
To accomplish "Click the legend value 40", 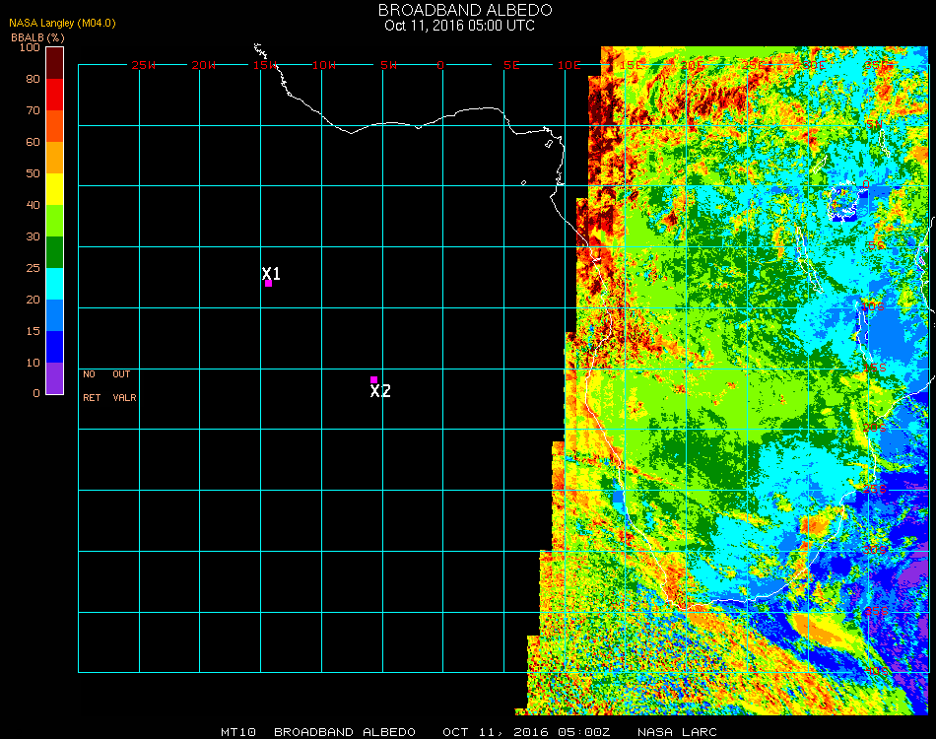I will click(33, 205).
